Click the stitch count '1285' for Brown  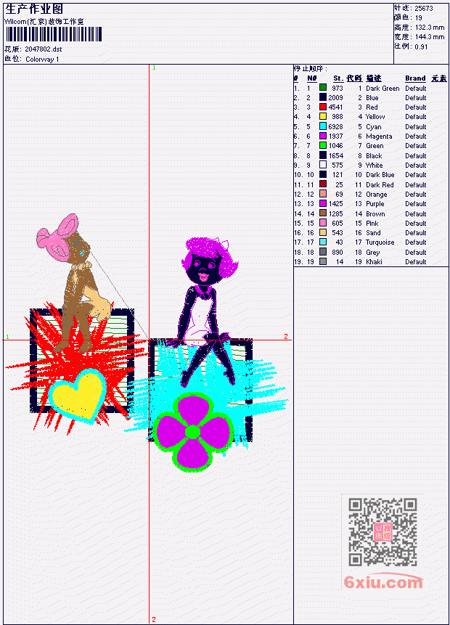[x=335, y=213]
